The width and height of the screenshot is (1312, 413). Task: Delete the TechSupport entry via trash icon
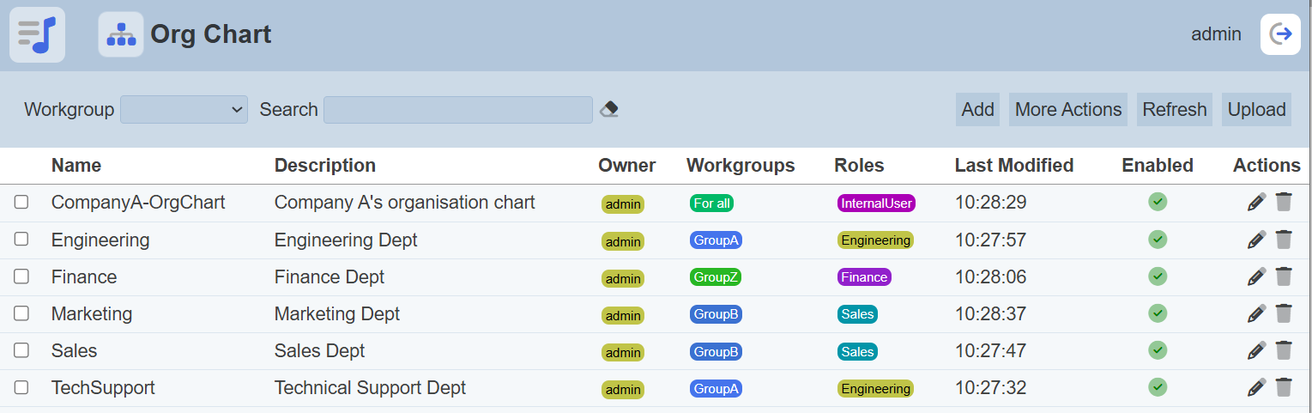[x=1284, y=387]
